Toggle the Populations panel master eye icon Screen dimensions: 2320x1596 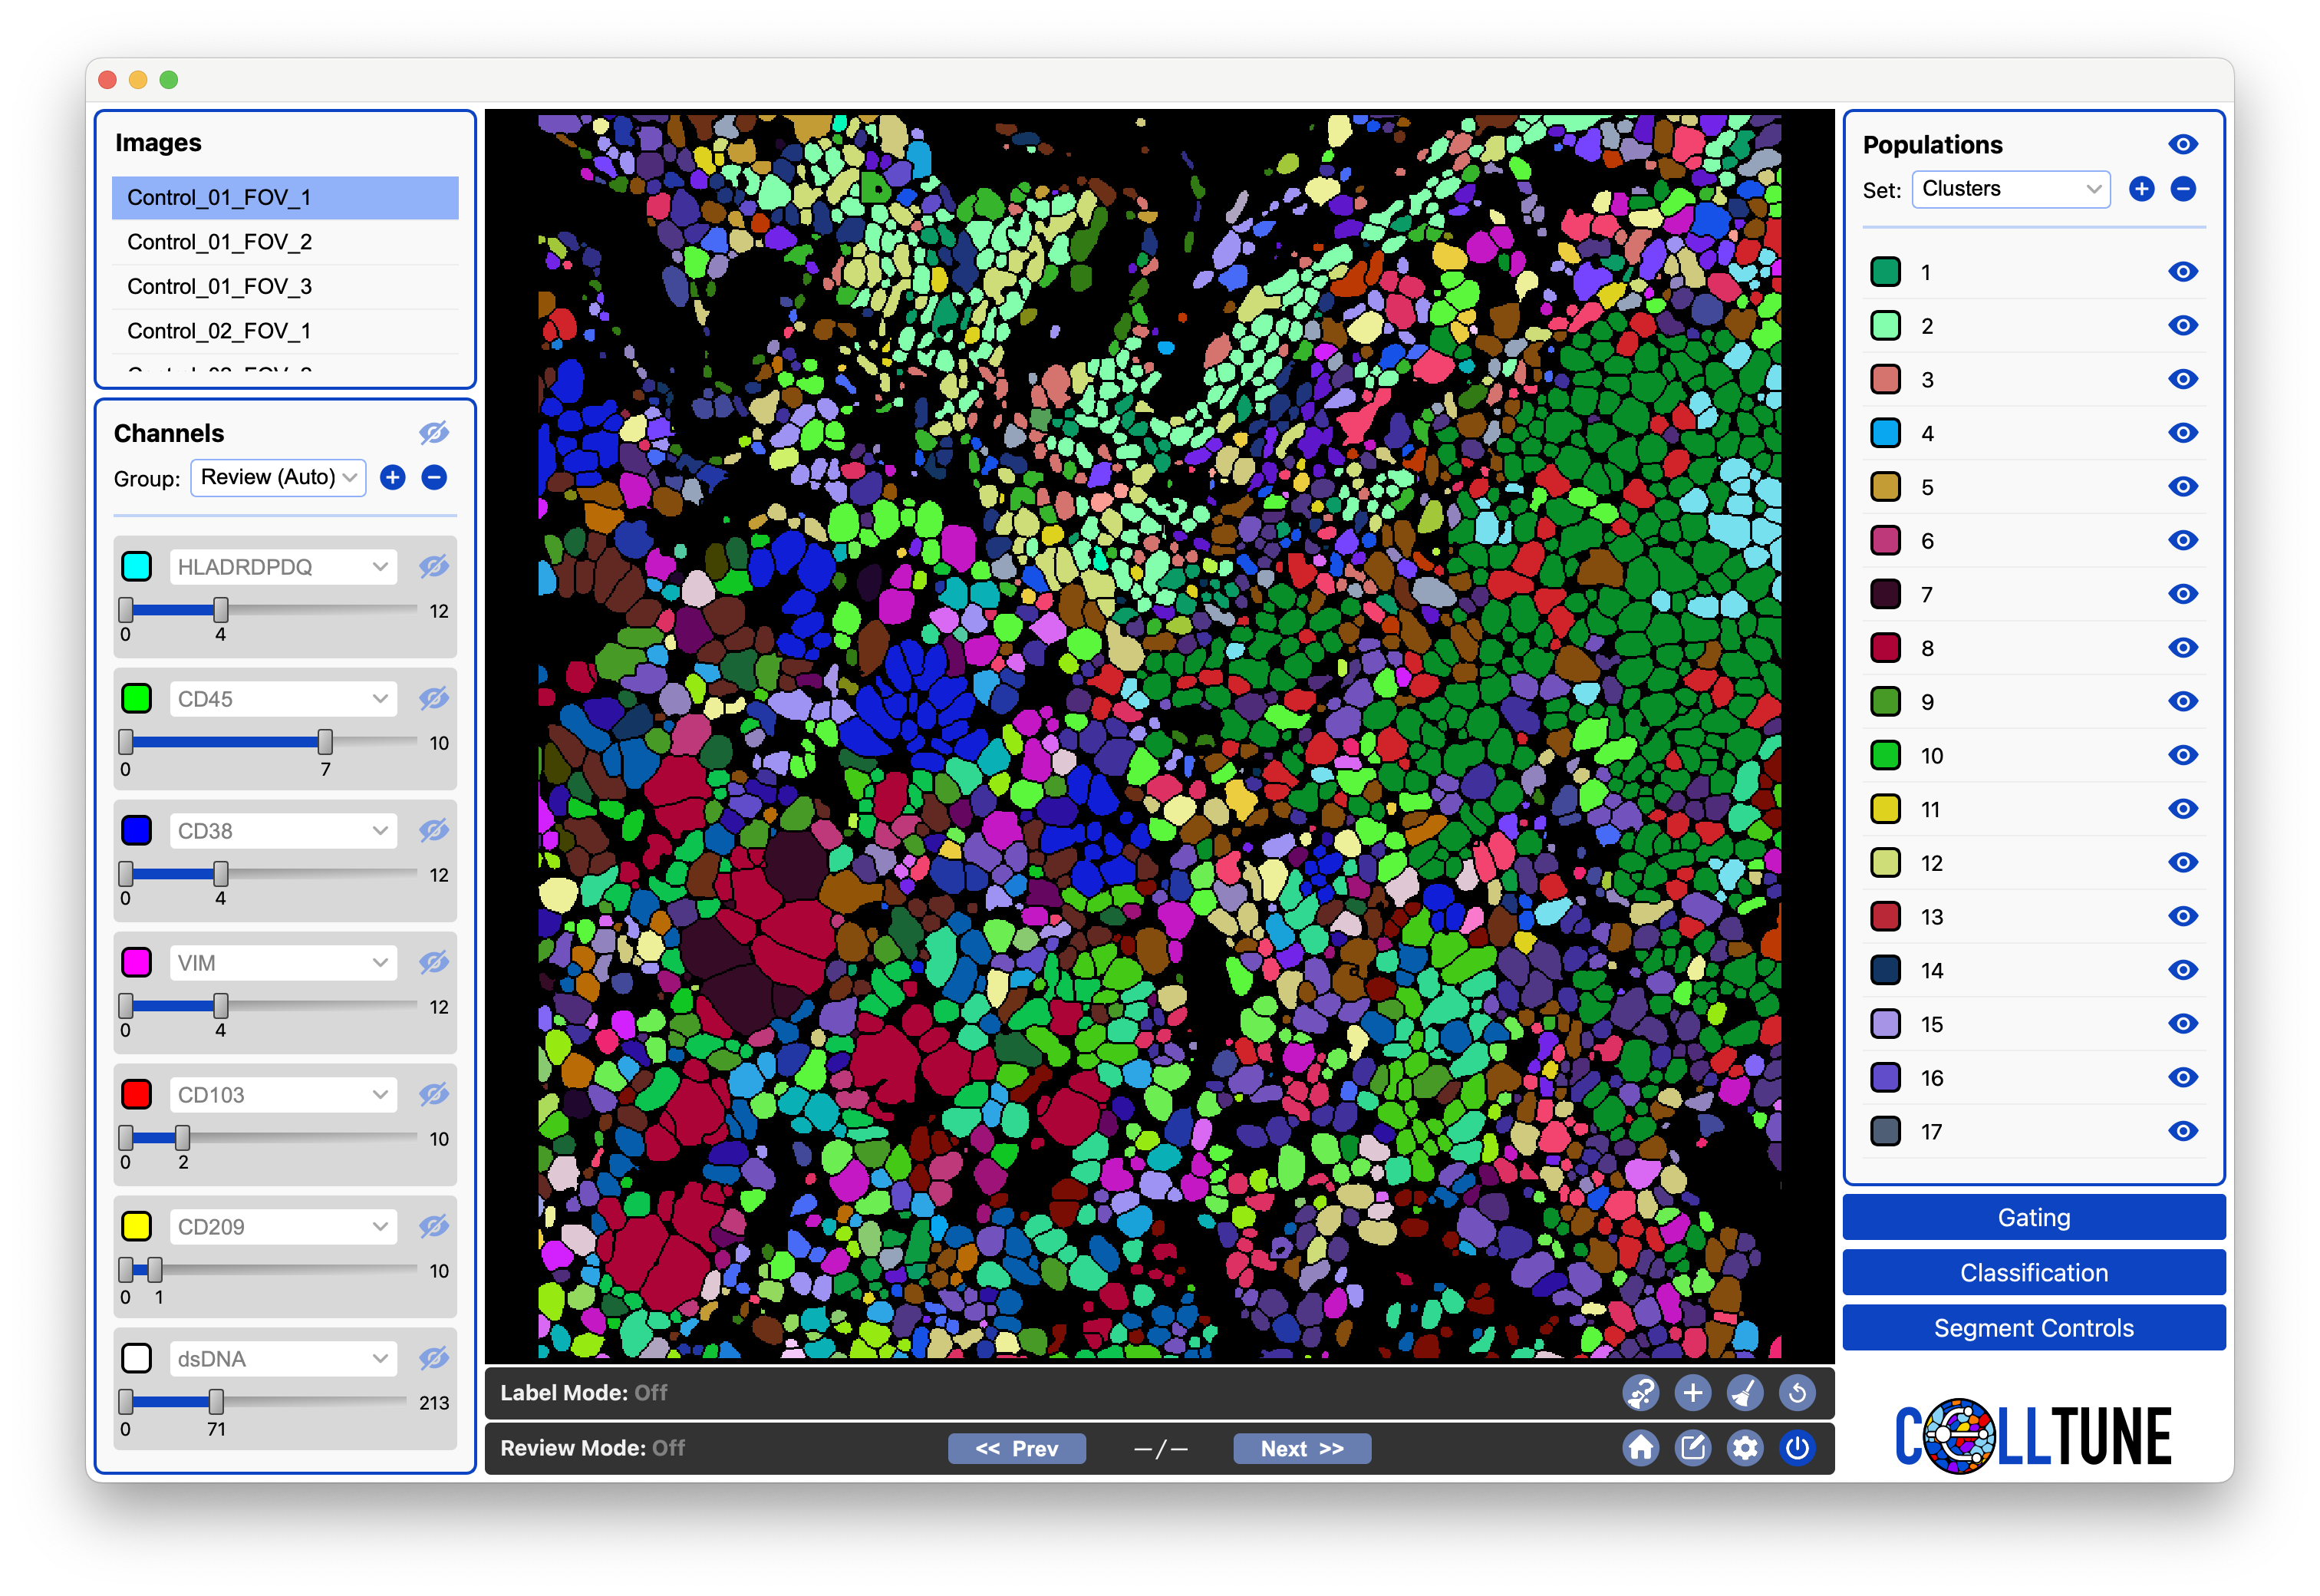click(2183, 144)
